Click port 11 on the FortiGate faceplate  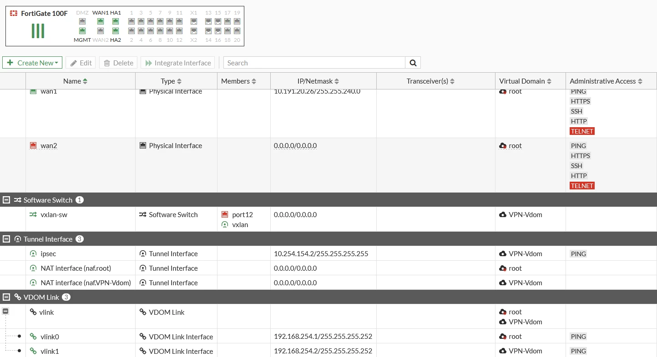[x=179, y=21]
